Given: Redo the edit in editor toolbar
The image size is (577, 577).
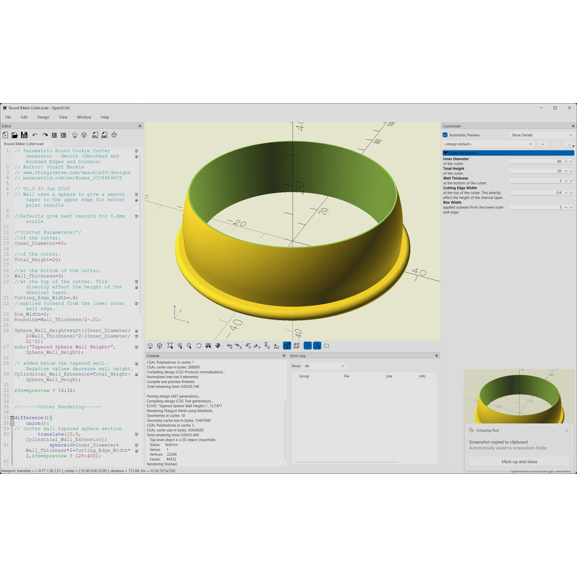Looking at the screenshot, I should (45, 135).
